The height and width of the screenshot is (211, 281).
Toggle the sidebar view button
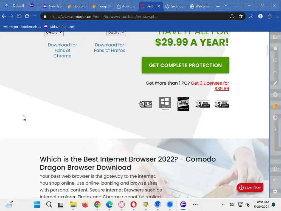pos(19,16)
